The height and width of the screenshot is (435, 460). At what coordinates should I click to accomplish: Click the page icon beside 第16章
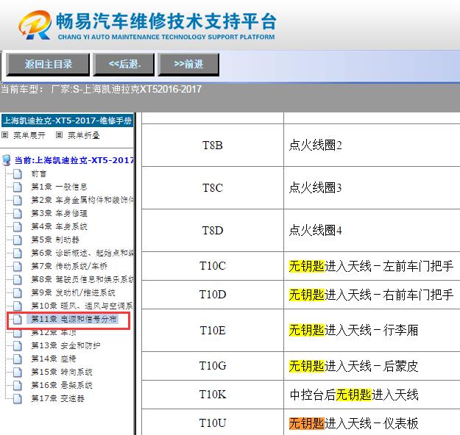[x=18, y=385]
